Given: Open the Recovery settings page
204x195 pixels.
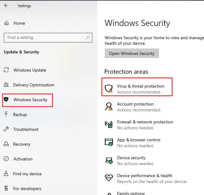Looking at the screenshot, I should click(22, 144).
